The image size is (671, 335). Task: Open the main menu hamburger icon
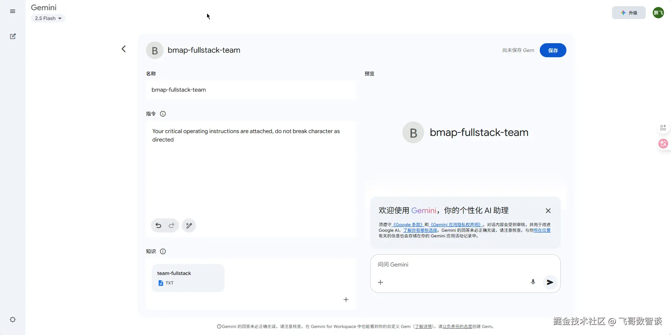point(13,11)
